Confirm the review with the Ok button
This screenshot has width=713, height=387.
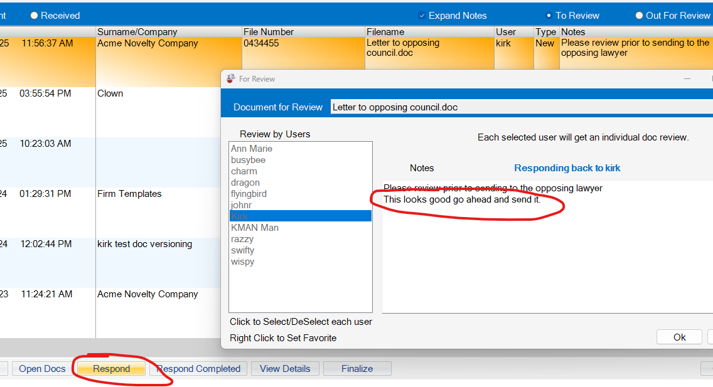[679, 337]
